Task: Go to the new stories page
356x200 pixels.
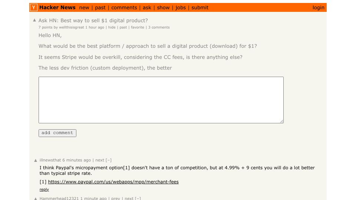Action: [84, 7]
